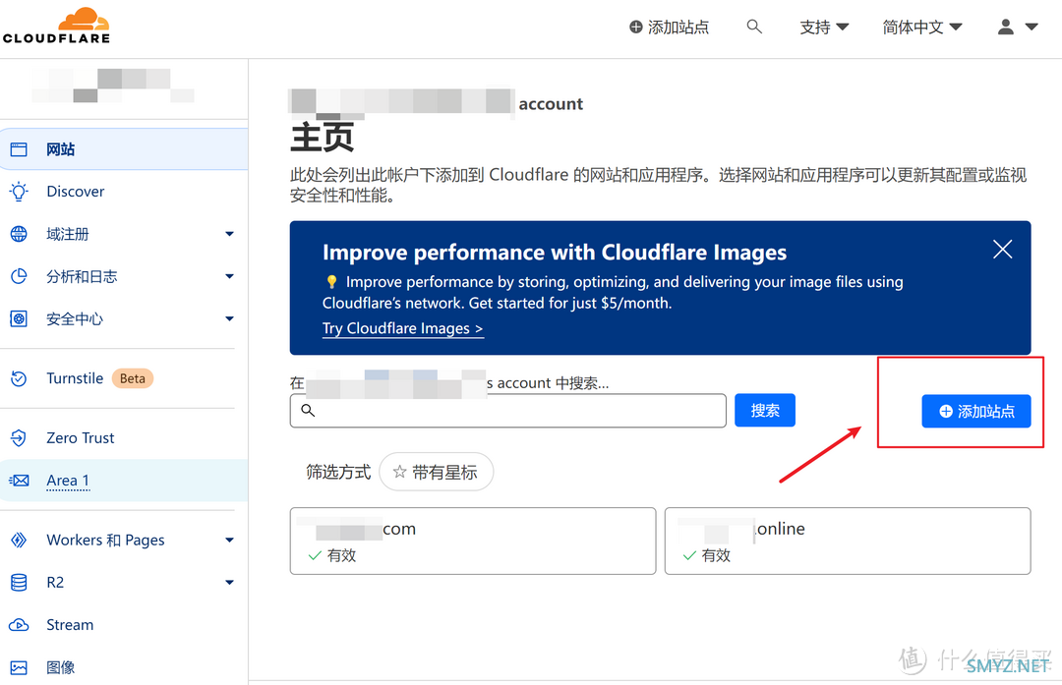Expand the R2 submenu arrow
The height and width of the screenshot is (685, 1062).
tap(229, 582)
